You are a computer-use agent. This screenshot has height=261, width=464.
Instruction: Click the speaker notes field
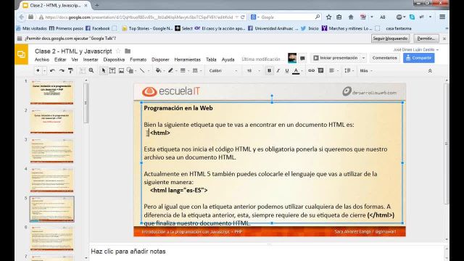click(267, 252)
